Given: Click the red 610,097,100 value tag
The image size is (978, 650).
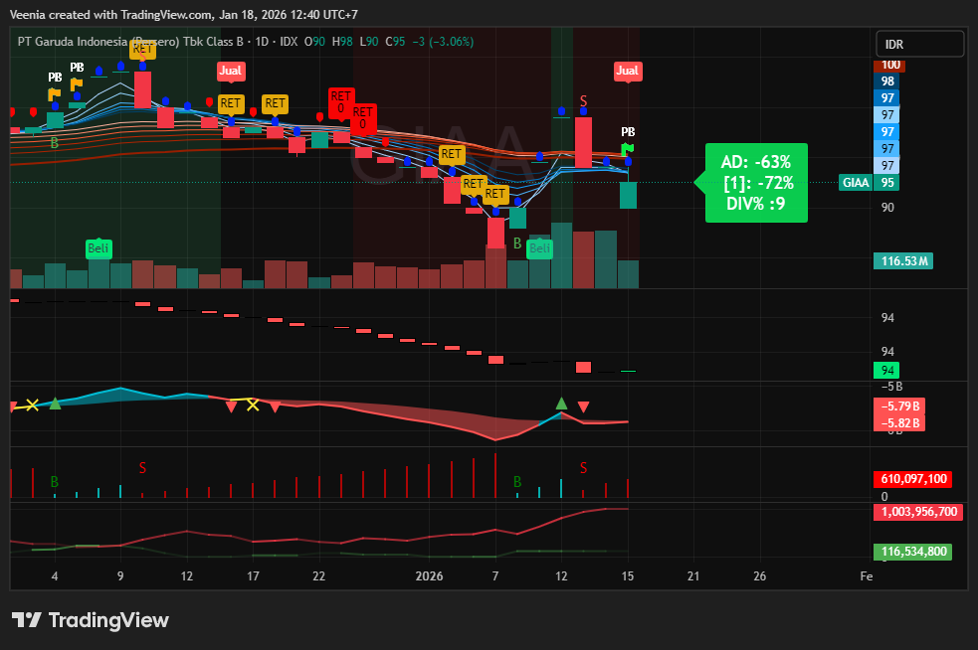Looking at the screenshot, I should pyautogui.click(x=913, y=479).
